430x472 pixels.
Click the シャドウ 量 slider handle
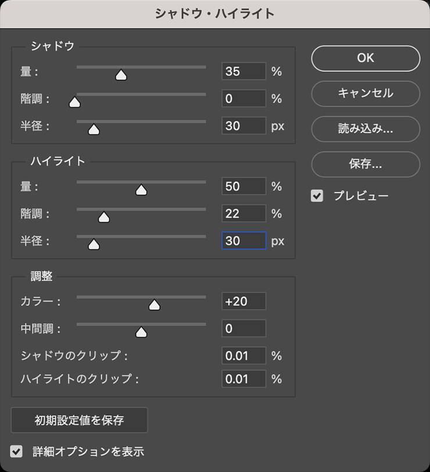point(121,75)
